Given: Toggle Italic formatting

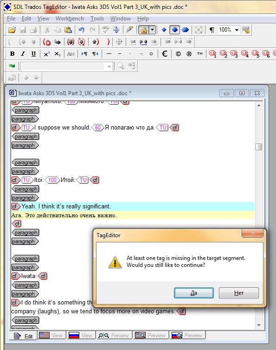Looking at the screenshot, I should click(x=23, y=54).
